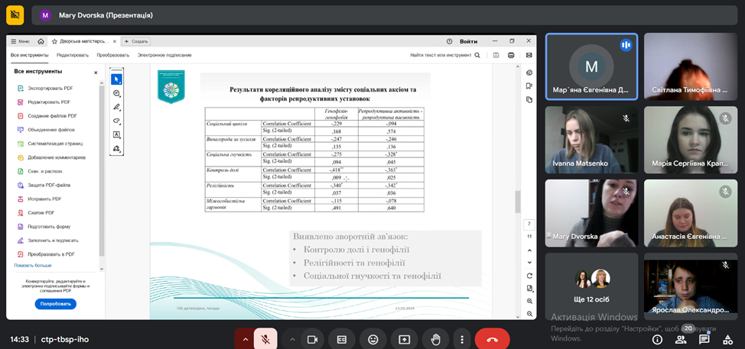
Task: Toggle closed captions
Action: click(342, 339)
